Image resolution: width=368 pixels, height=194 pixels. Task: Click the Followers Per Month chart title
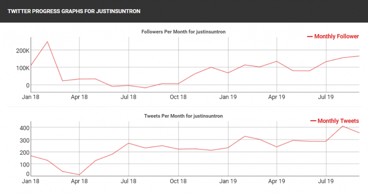183,32
